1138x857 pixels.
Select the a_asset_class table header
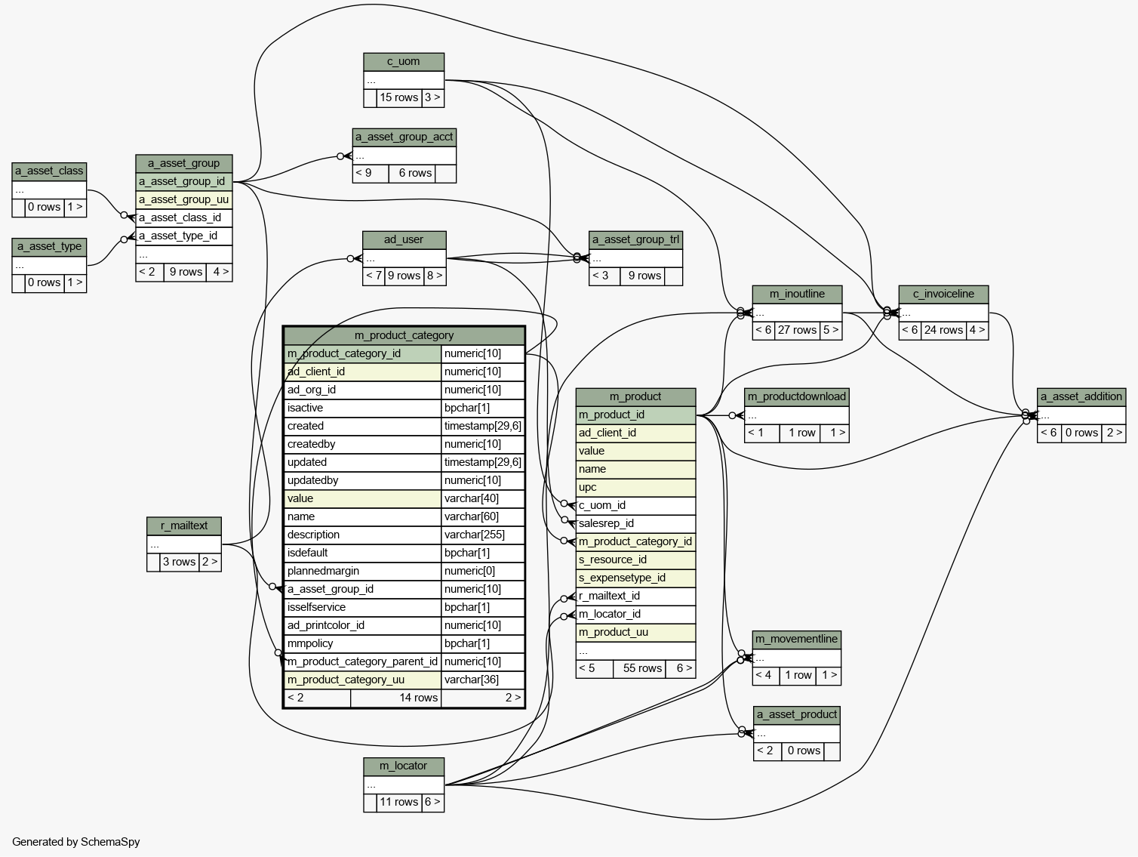point(49,171)
